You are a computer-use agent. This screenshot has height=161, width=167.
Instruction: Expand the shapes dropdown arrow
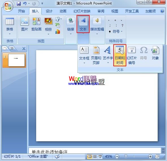pos(61,19)
